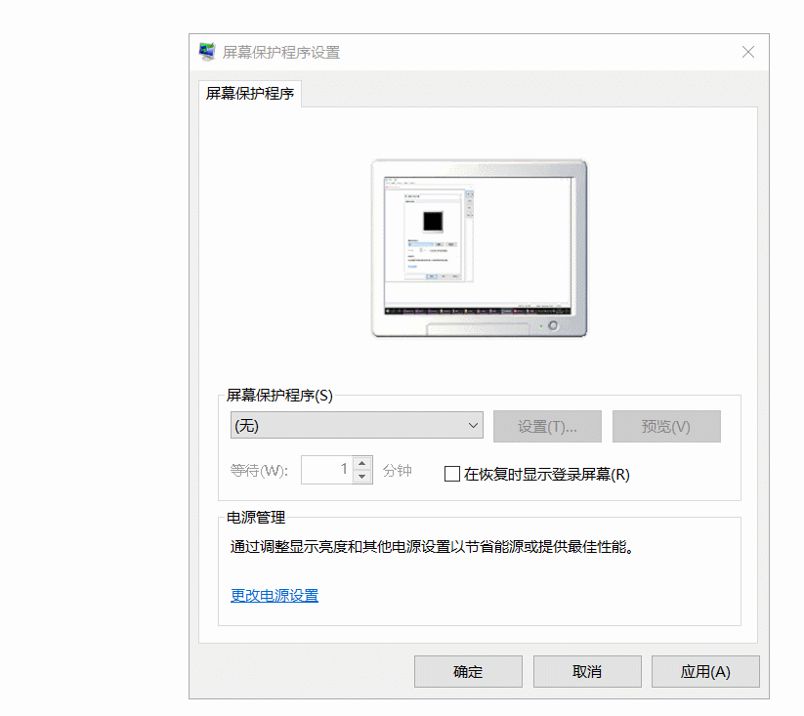Decrease wait minutes with the down arrow
Screen dimensions: 804x716
pos(362,477)
